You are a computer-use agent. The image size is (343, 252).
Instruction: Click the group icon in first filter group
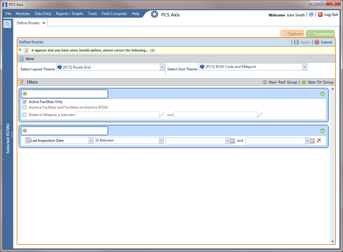(x=25, y=94)
